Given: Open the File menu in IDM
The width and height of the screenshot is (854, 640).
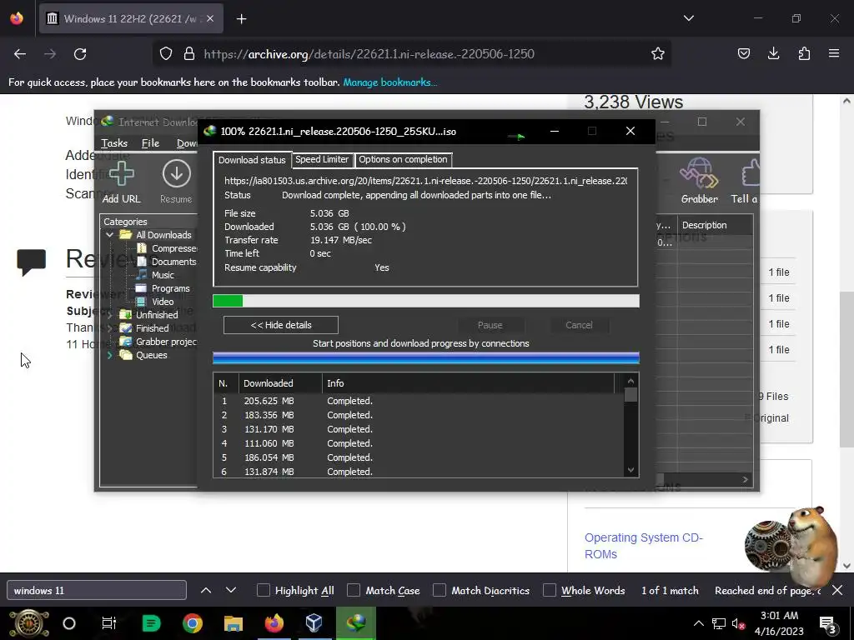Looking at the screenshot, I should [x=150, y=143].
